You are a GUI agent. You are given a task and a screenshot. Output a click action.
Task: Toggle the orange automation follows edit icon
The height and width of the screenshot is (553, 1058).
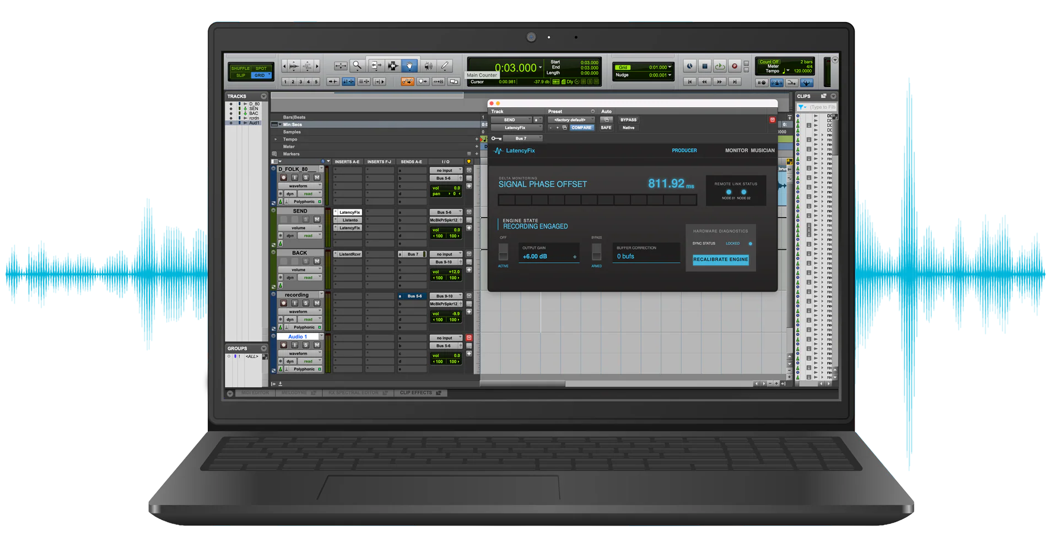coord(408,82)
